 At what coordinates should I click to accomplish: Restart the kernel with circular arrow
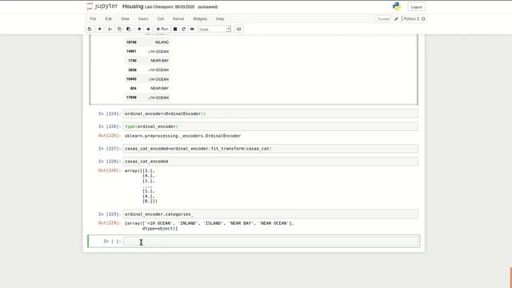[183, 29]
